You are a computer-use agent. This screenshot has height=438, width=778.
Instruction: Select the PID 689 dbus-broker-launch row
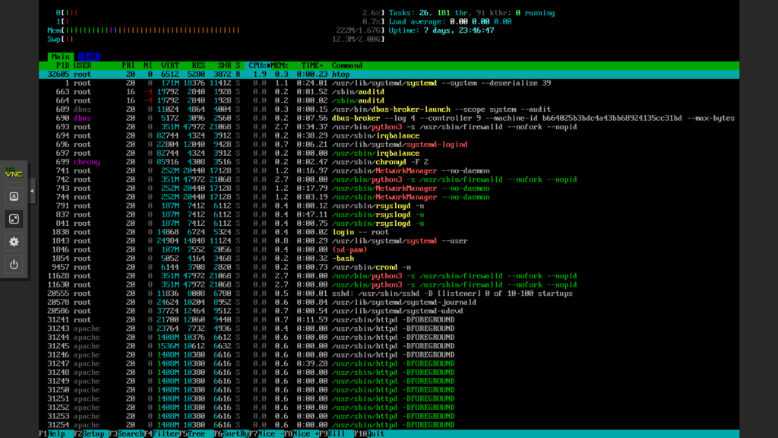pyautogui.click(x=389, y=109)
